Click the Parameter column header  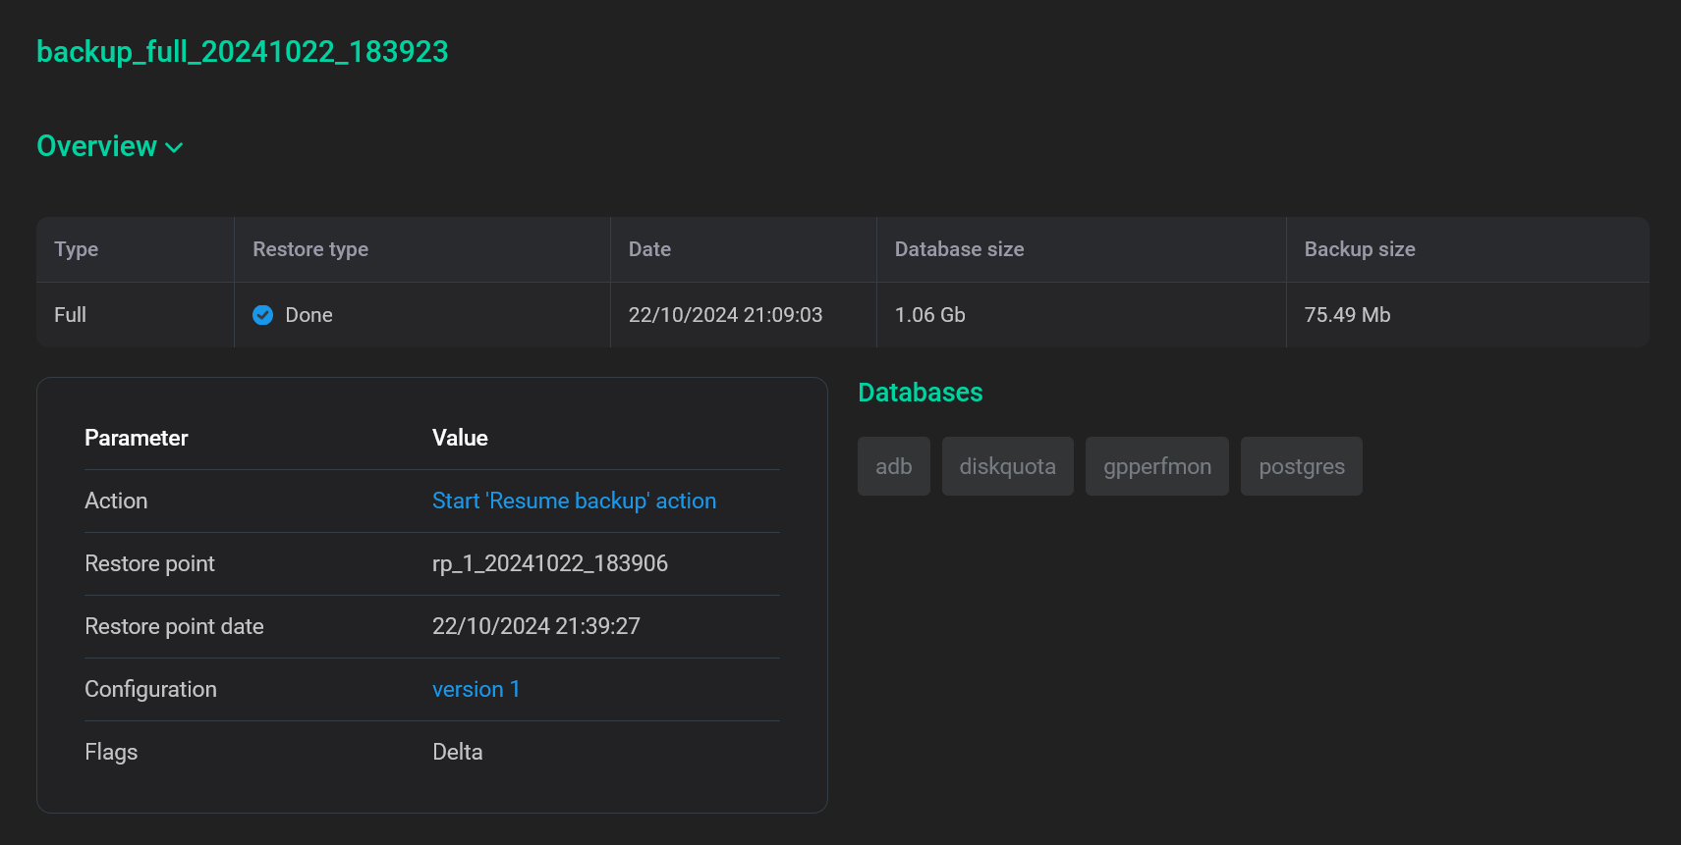click(137, 438)
